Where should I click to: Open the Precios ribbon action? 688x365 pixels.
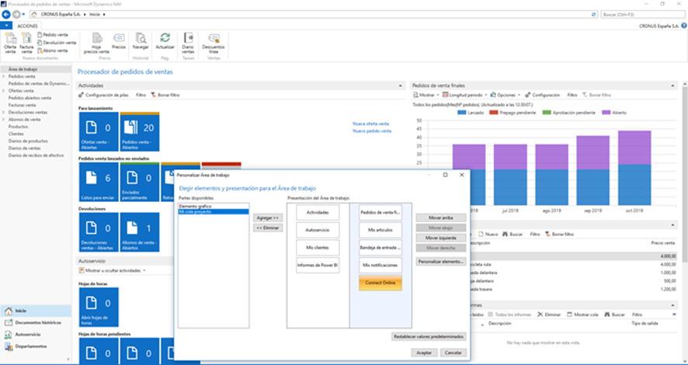pos(119,41)
